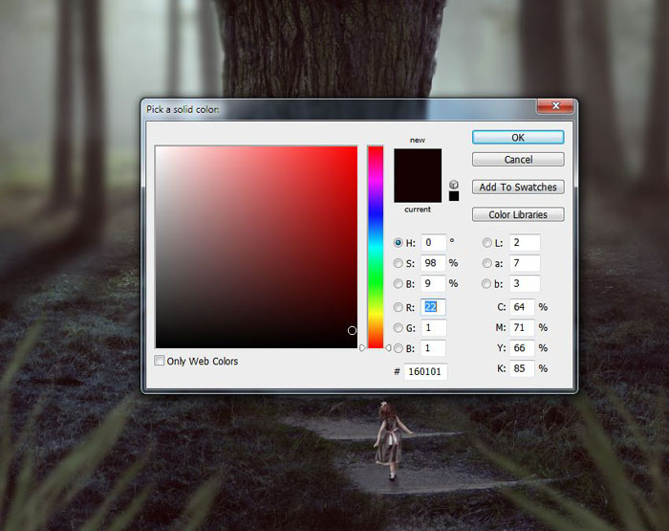The width and height of the screenshot is (669, 531).
Task: Confirm color with the OK button
Action: pos(518,138)
